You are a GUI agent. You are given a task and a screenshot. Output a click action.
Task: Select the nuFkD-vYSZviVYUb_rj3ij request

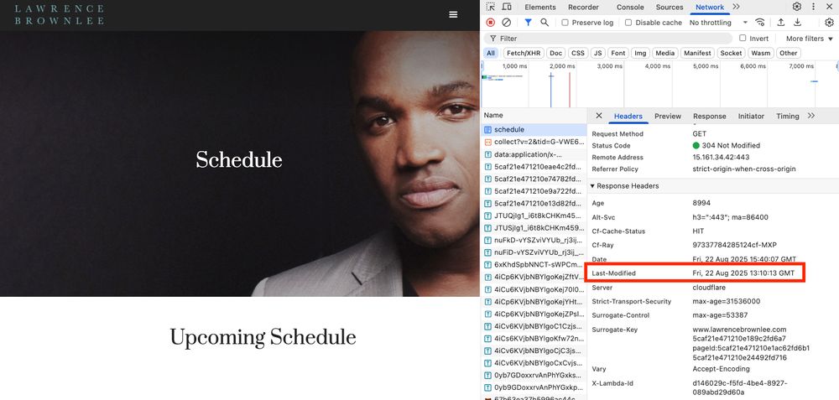point(534,240)
